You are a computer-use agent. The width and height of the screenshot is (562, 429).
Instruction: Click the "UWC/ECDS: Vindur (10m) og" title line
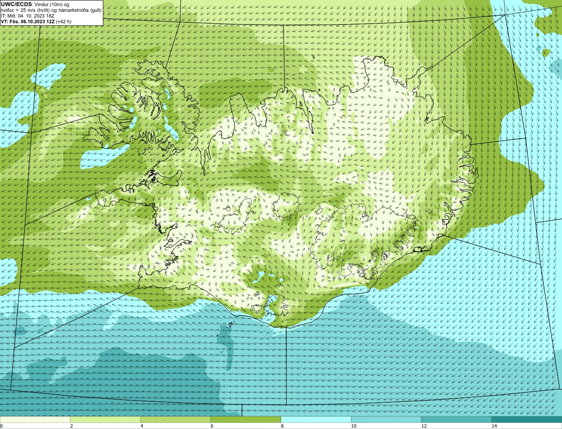35,4
